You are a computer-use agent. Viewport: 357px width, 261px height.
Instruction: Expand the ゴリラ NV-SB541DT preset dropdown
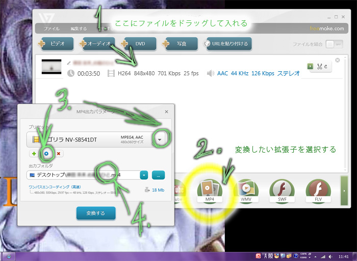160,139
